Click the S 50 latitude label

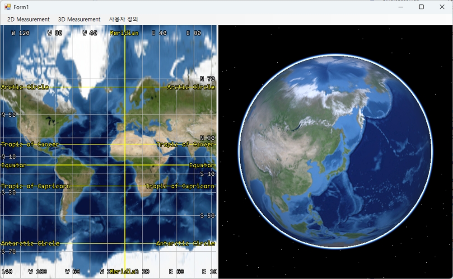pyautogui.click(x=207, y=216)
